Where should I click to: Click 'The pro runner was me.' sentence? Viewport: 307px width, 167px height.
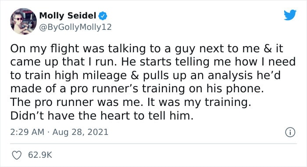click(77, 102)
